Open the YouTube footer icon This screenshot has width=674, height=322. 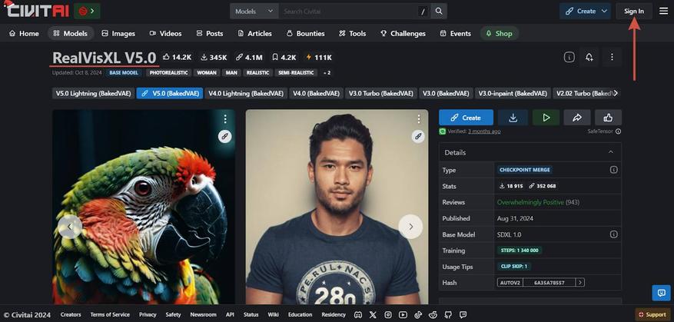pos(403,314)
